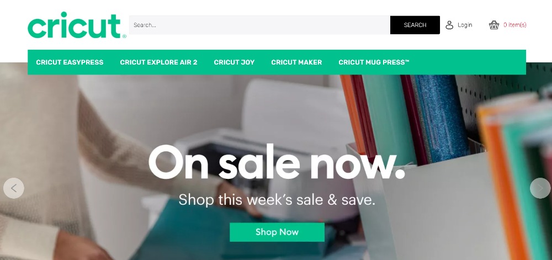This screenshot has height=260, width=552.
Task: Open the Cricut Joy category
Action: point(234,62)
